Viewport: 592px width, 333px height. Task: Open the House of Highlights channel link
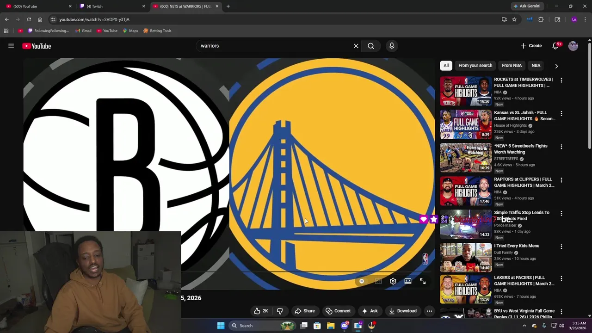click(511, 125)
